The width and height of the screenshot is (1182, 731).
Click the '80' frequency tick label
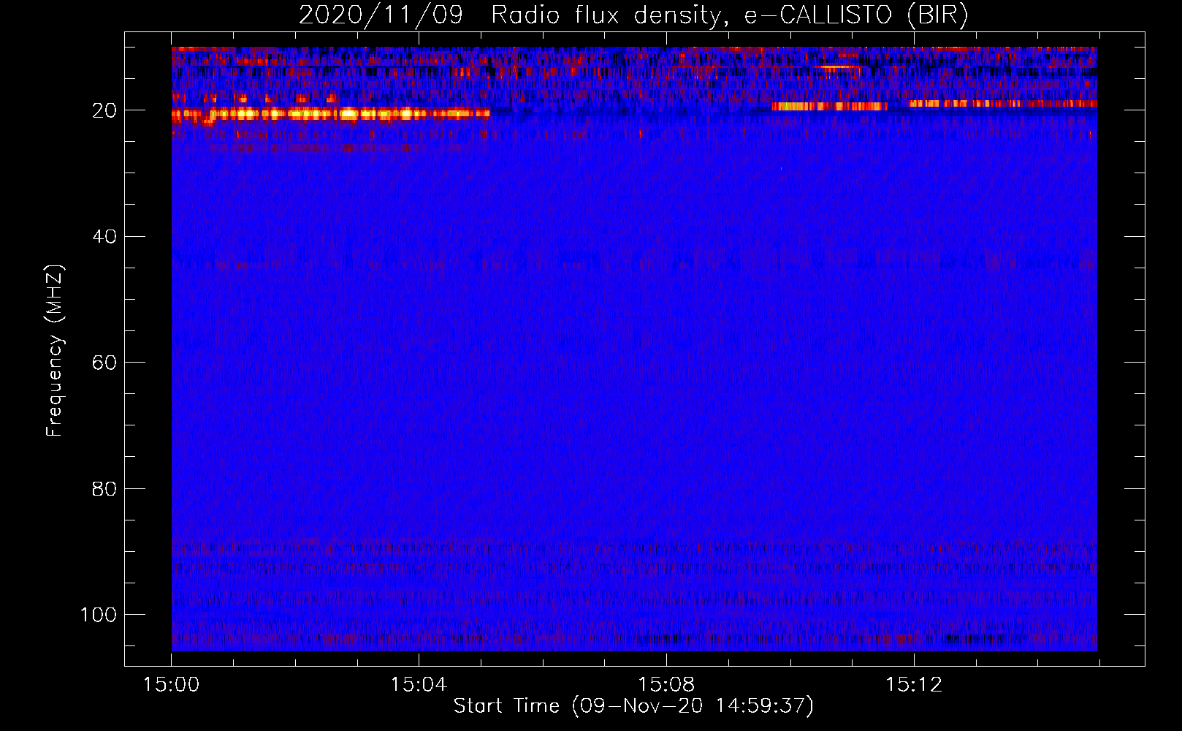point(104,488)
